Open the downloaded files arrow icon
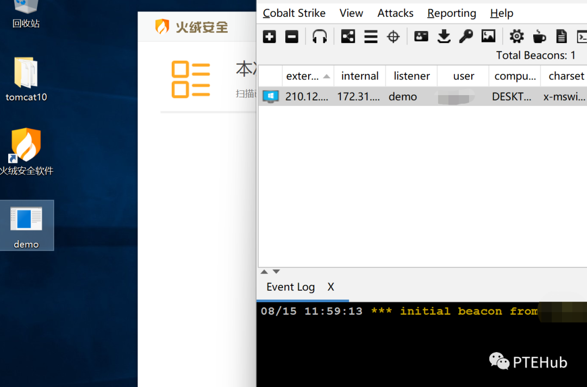 pos(444,36)
